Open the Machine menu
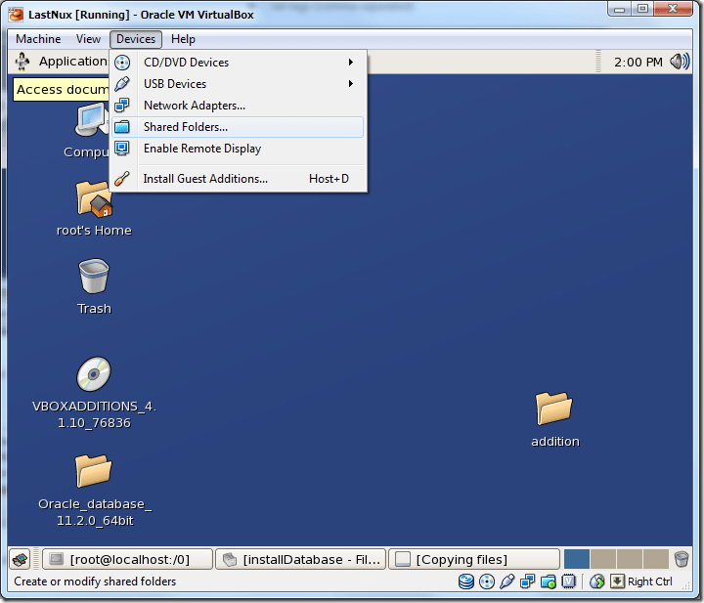The image size is (704, 603). pyautogui.click(x=38, y=39)
